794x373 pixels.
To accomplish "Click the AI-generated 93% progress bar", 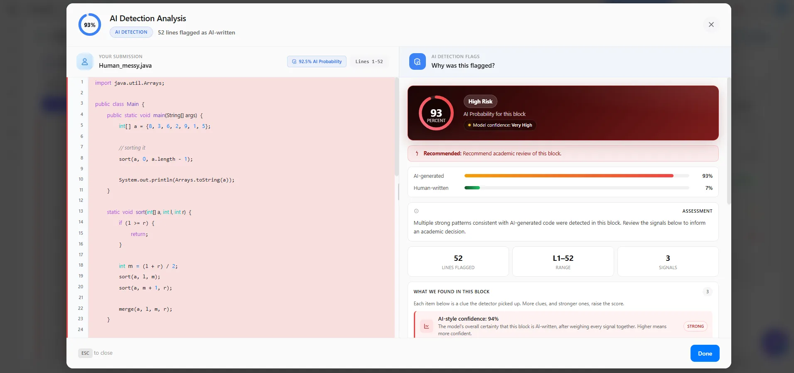I will coord(577,176).
